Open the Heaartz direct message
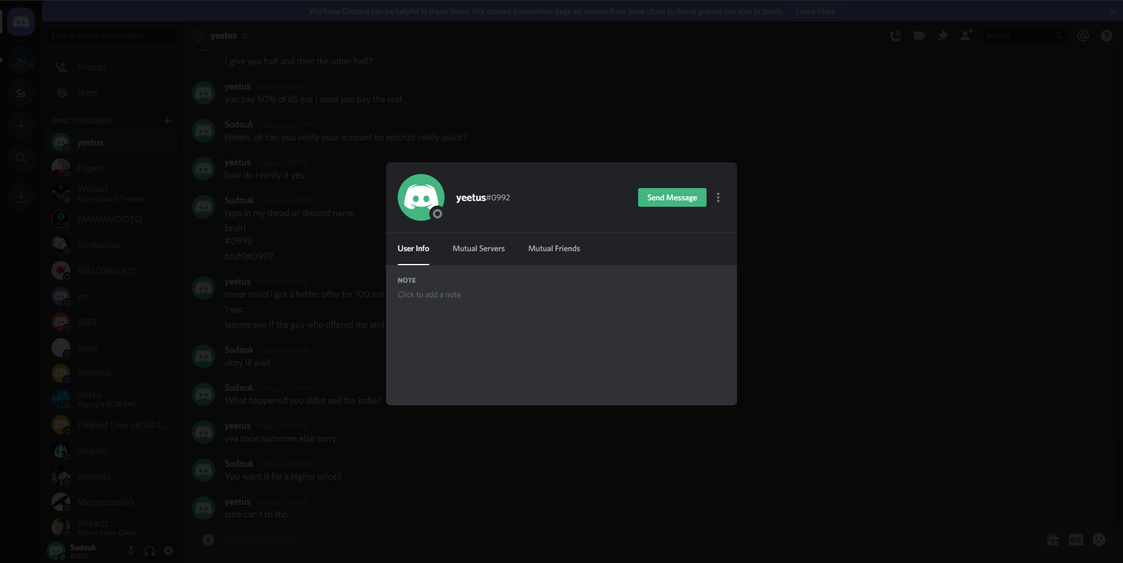1123x563 pixels. [112, 527]
